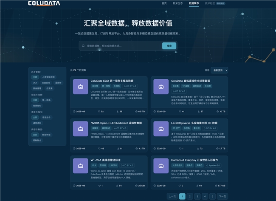Toggle 具身推理 filter chip
Screen dimensions: 276x201
point(37,89)
